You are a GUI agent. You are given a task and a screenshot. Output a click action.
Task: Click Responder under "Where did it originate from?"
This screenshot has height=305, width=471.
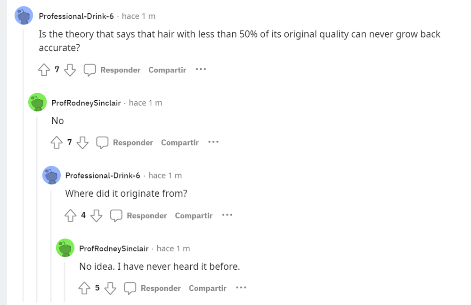tap(147, 215)
